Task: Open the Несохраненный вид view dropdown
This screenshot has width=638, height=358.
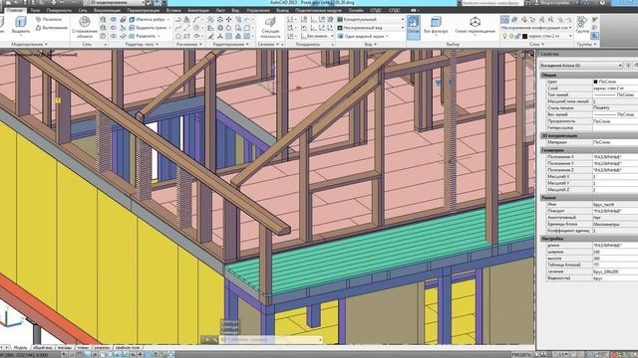Action: [x=371, y=28]
